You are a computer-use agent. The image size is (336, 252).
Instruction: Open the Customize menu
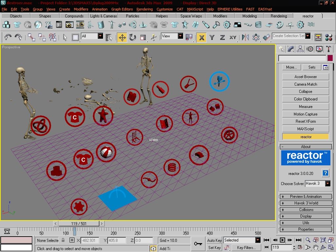pos(165,9)
